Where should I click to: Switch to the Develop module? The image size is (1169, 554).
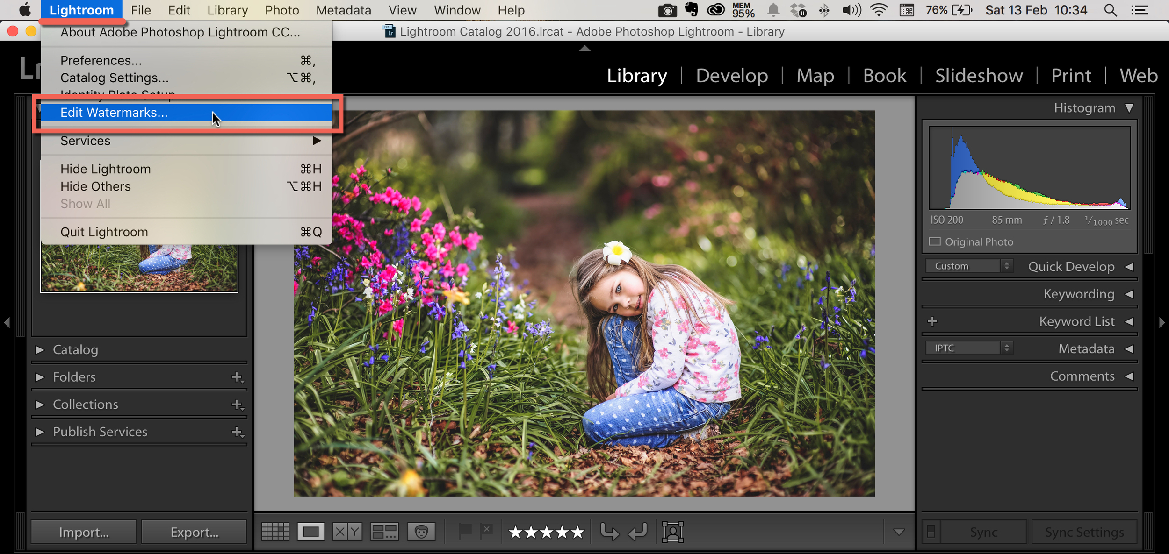coord(731,75)
